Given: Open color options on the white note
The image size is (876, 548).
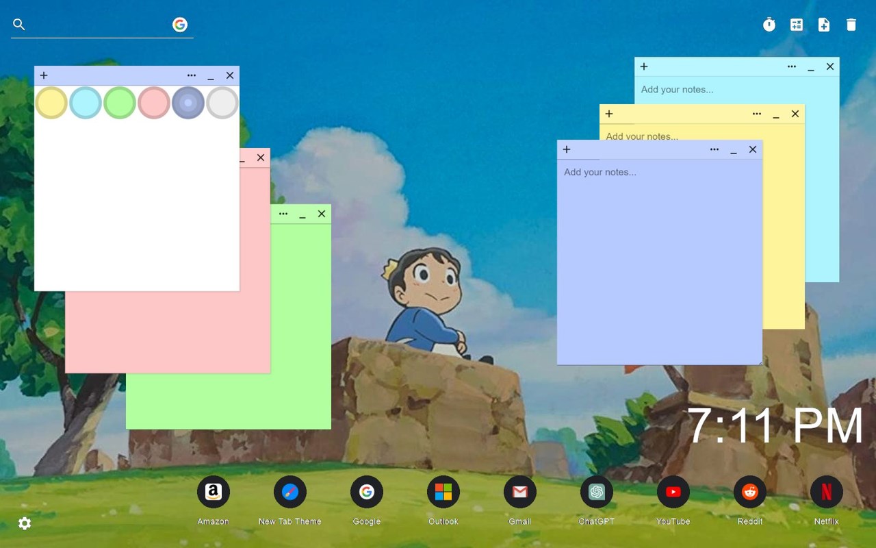Looking at the screenshot, I should (x=192, y=75).
